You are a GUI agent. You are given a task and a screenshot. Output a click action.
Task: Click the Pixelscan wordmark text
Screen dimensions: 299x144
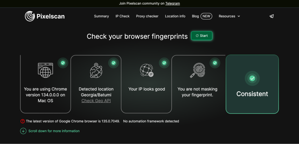click(x=51, y=16)
